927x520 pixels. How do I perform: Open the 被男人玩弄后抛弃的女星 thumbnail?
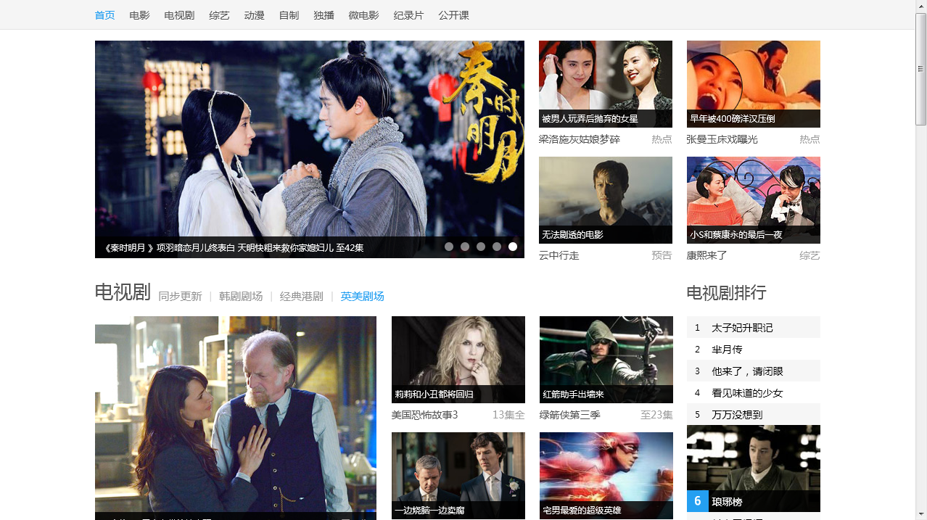(606, 84)
